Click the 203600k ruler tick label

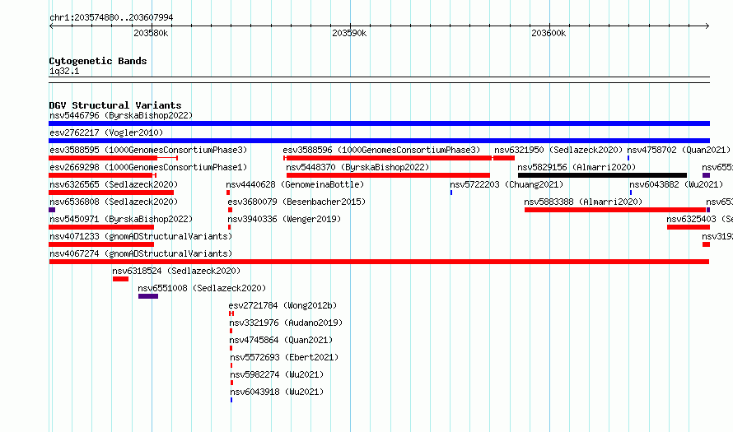point(549,33)
